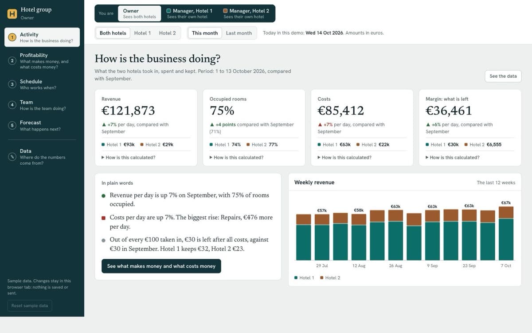This screenshot has width=532, height=333.
Task: Click the grey bullet beside 'Out of every €100'
Action: pyautogui.click(x=103, y=240)
